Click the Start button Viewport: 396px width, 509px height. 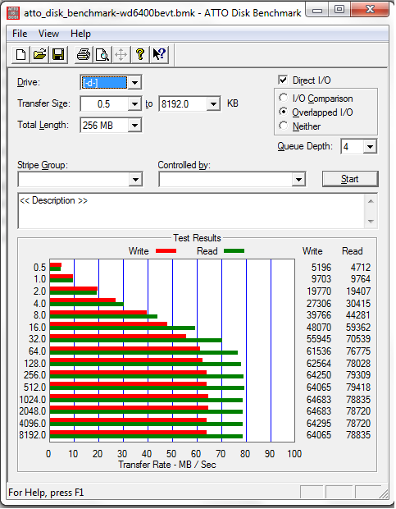coord(350,179)
